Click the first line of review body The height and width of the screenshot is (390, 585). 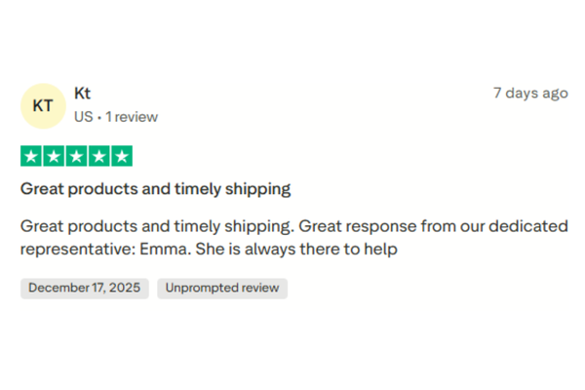tap(293, 226)
